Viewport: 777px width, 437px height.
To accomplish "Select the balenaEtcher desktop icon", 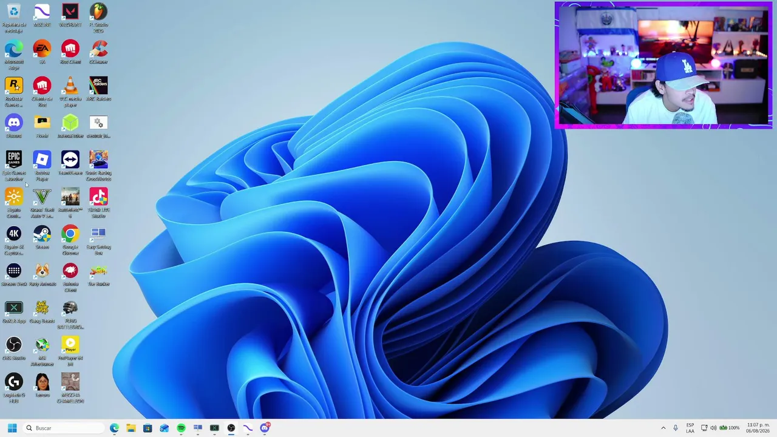I will click(70, 126).
